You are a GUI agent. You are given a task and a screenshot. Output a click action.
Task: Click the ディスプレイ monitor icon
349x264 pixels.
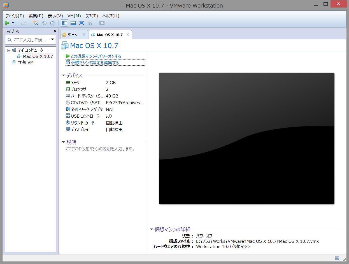pyautogui.click(x=68, y=129)
